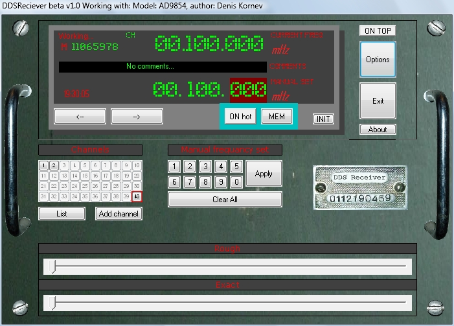
Task: Click the Rough tuning slider track
Action: [x=227, y=266]
